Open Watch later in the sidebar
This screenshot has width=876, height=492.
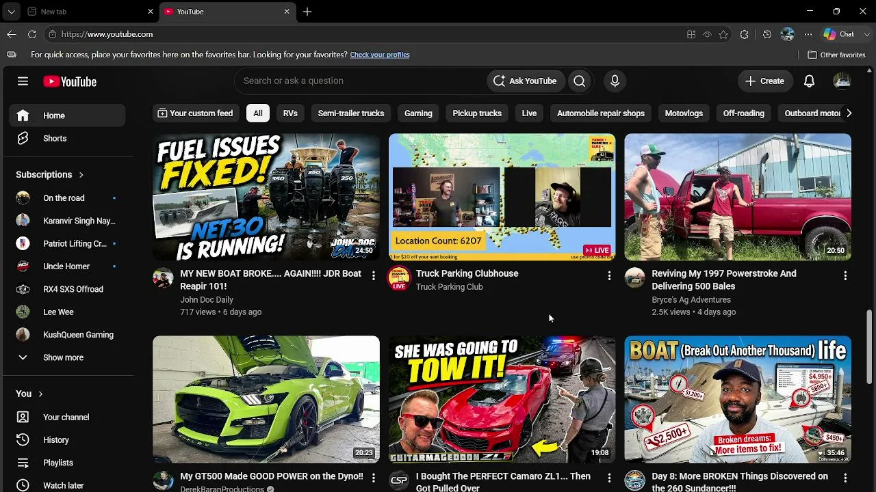pyautogui.click(x=67, y=485)
